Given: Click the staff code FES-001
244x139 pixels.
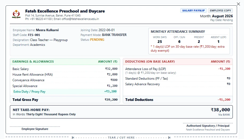Looking at the screenshot, I should click(x=34, y=35).
